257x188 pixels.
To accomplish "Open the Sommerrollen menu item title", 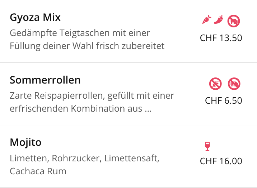I will 45,80.
